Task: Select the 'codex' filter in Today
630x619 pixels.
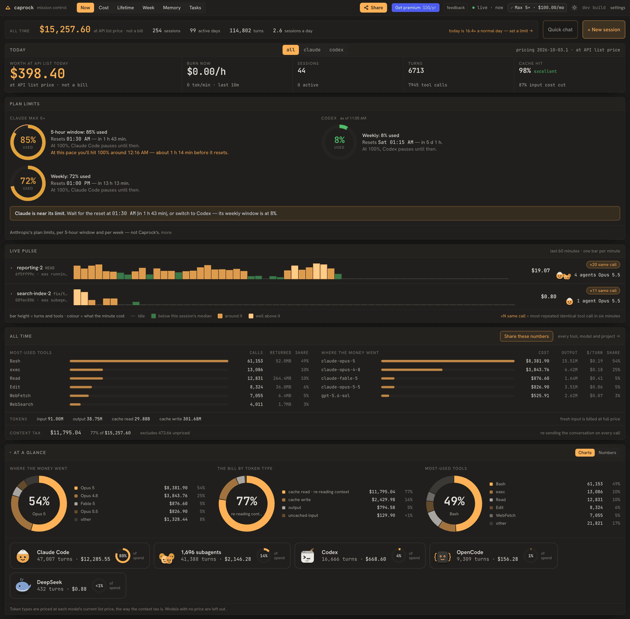Action: (337, 50)
